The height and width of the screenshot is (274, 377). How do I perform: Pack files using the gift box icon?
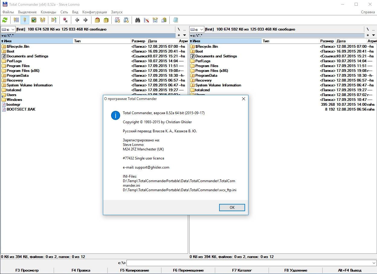[x=97, y=20]
